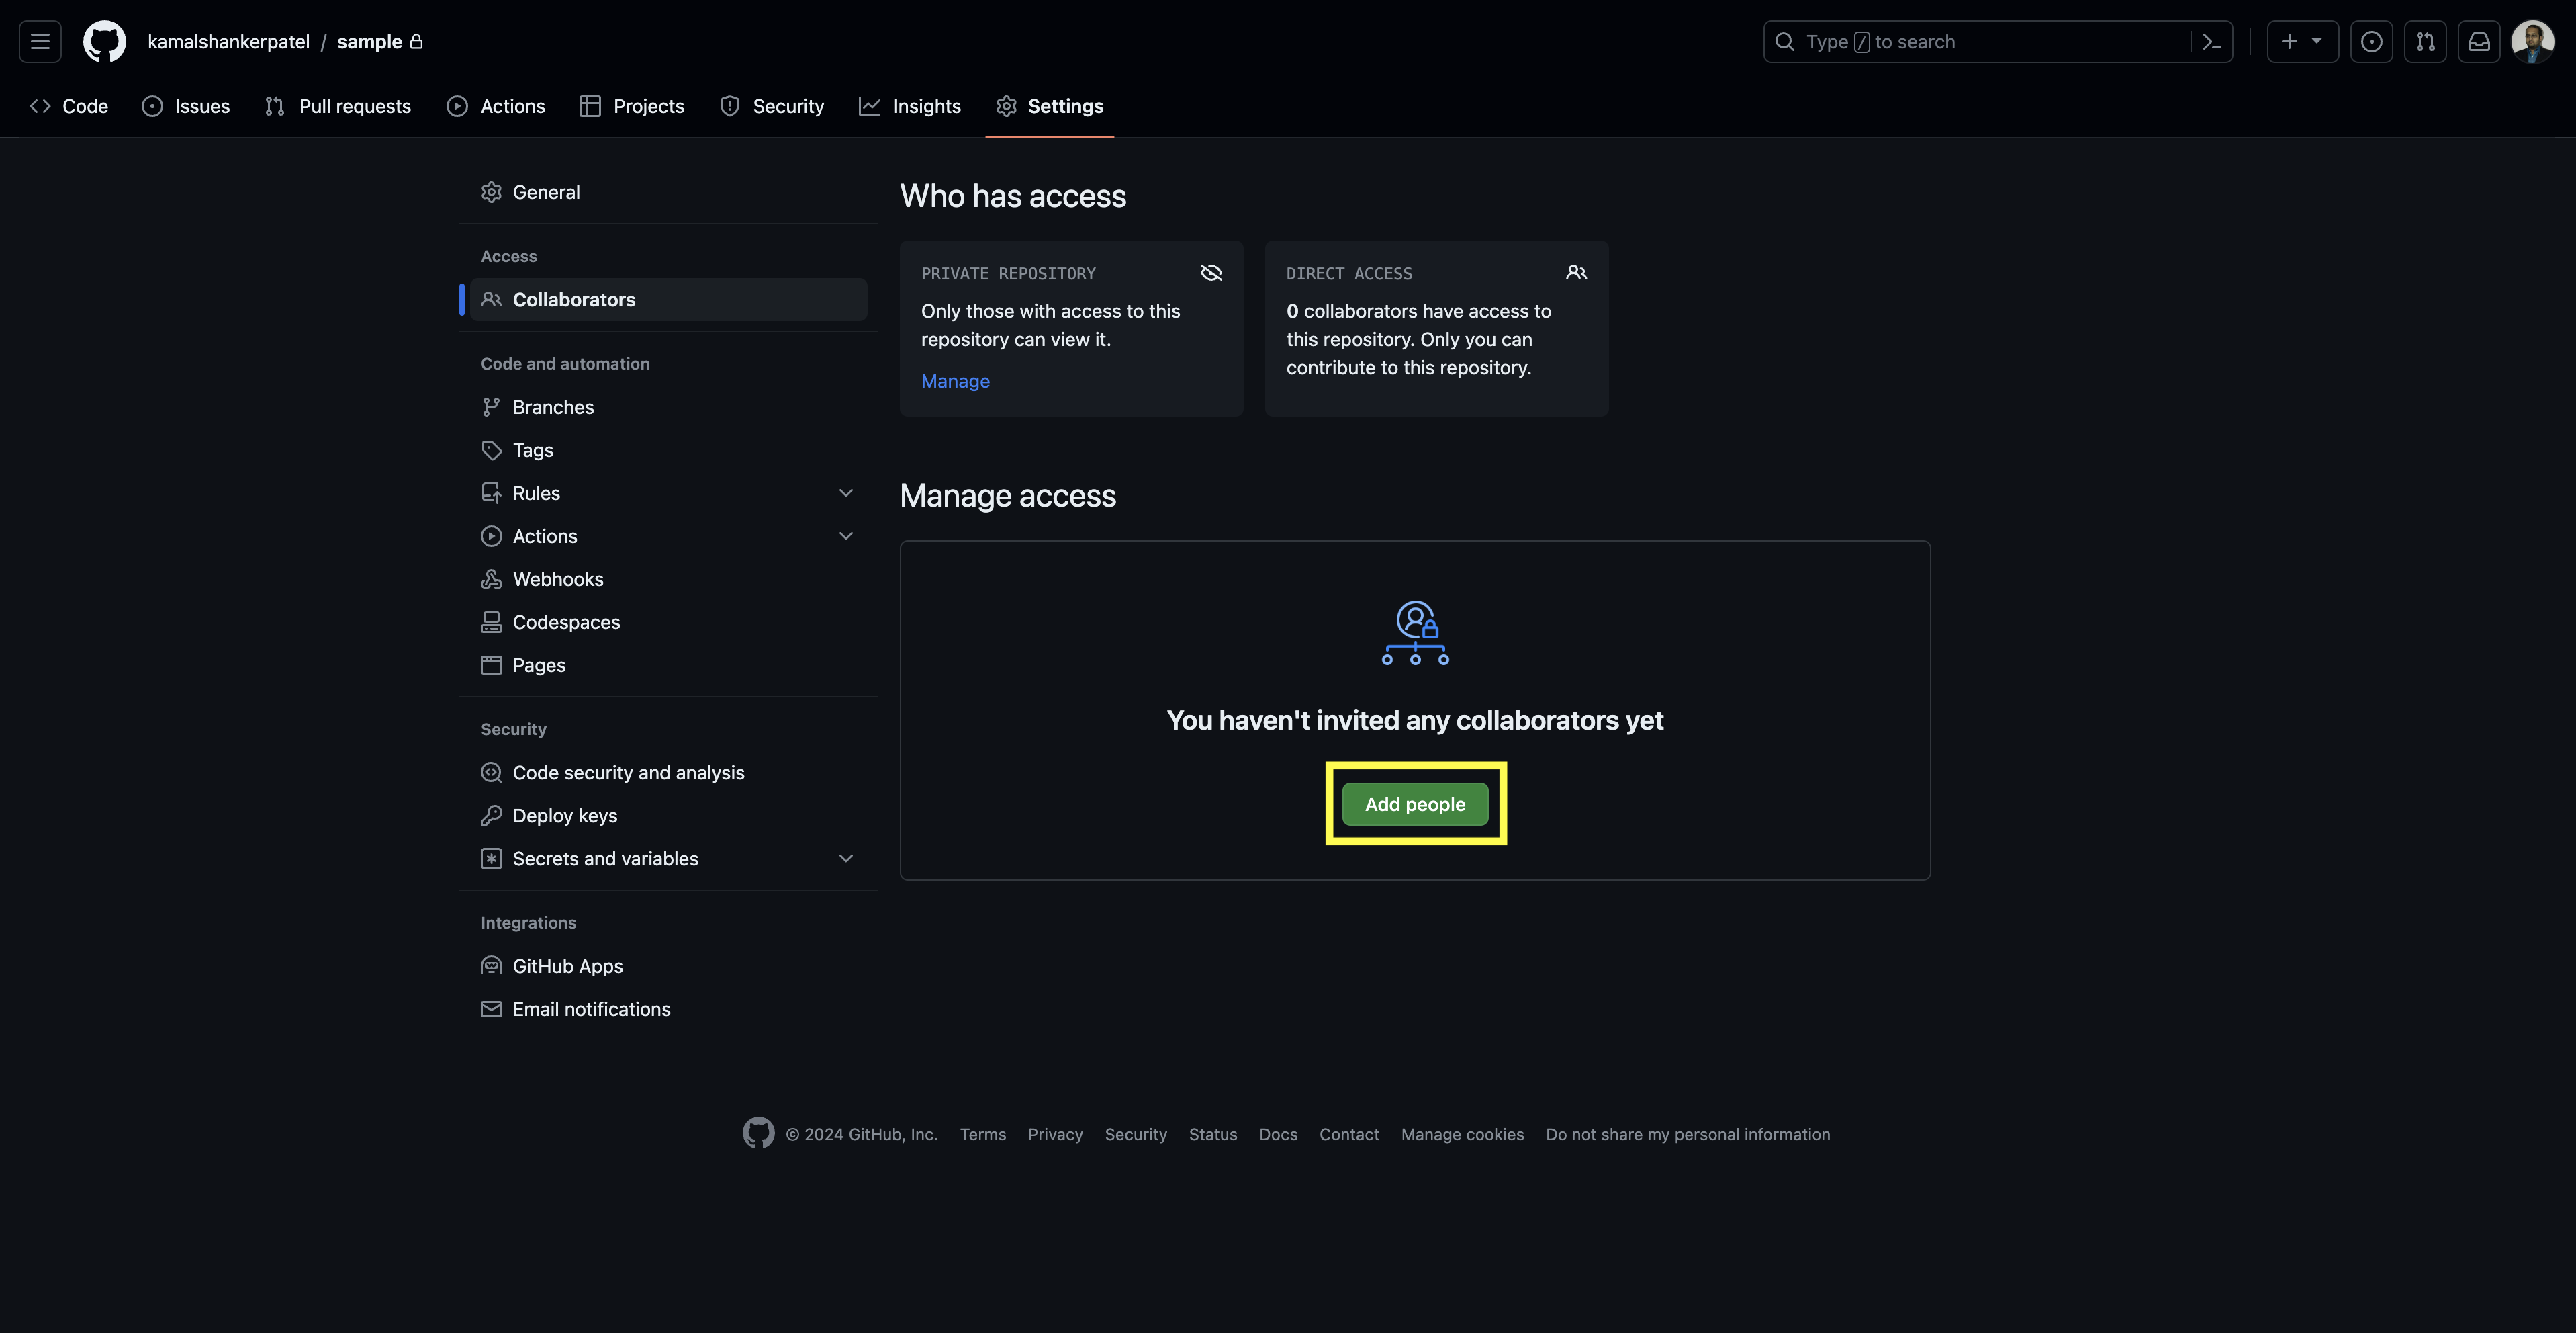This screenshot has height=1333, width=2576.
Task: Open the notifications inbox icon
Action: tap(2479, 42)
